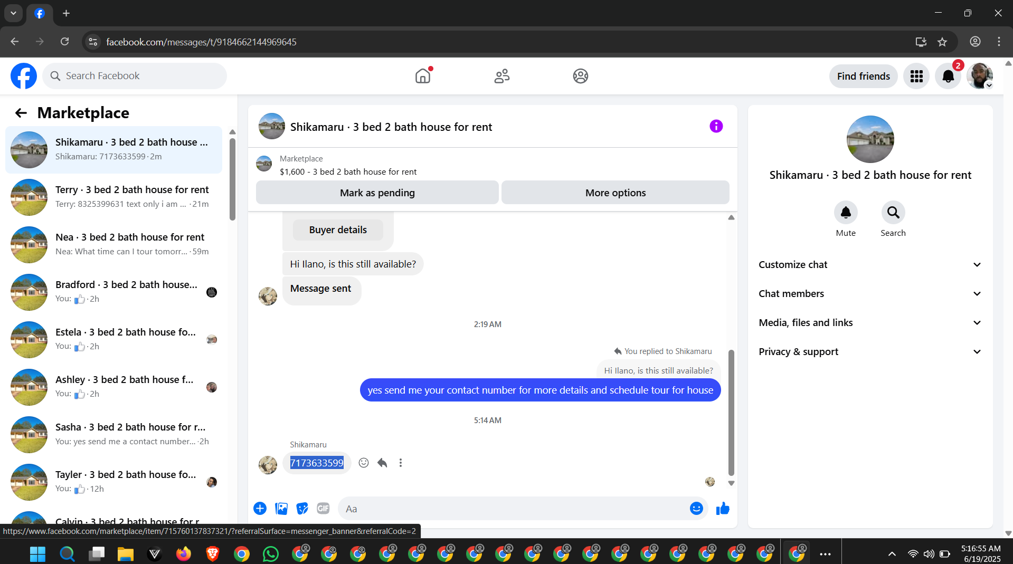
Task: Click More options button
Action: tap(616, 193)
